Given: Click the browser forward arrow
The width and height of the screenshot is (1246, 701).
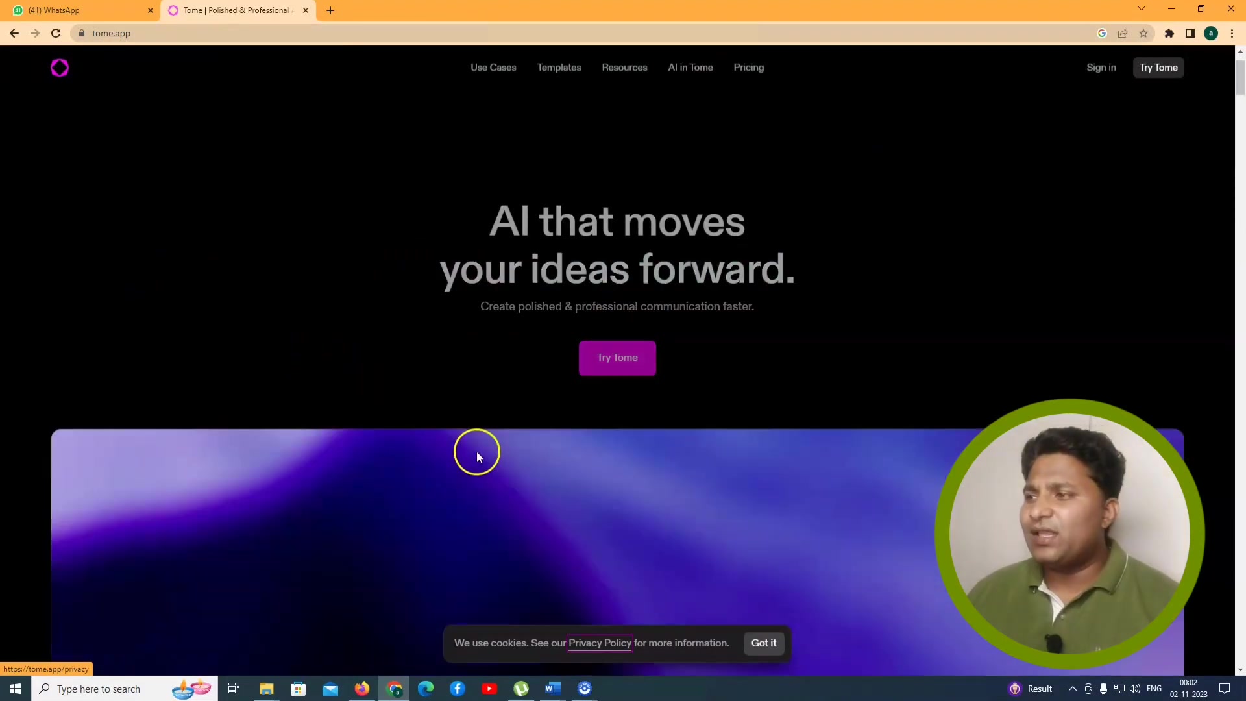Looking at the screenshot, I should pos(35,33).
